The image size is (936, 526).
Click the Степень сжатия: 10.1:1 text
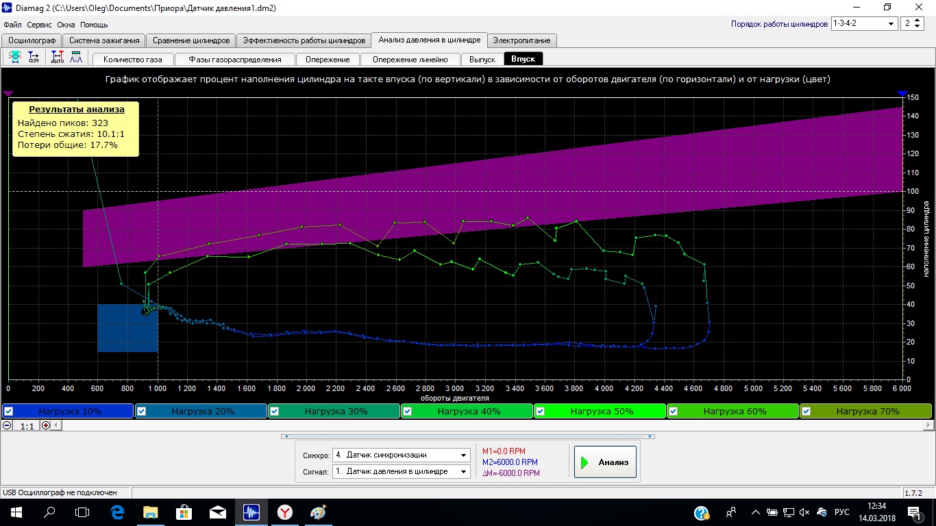pos(71,134)
